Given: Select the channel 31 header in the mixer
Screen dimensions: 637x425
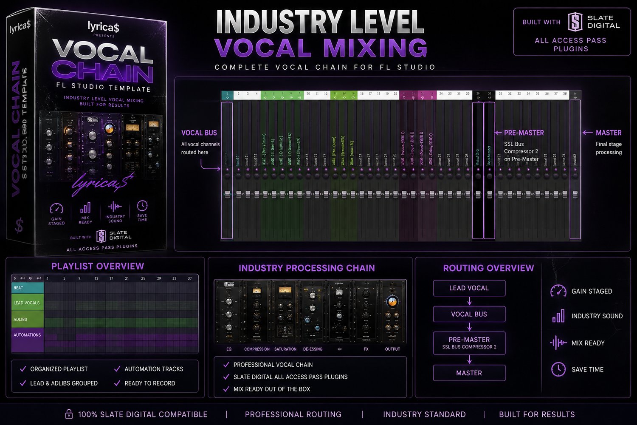Looking at the screenshot, I should [501, 95].
